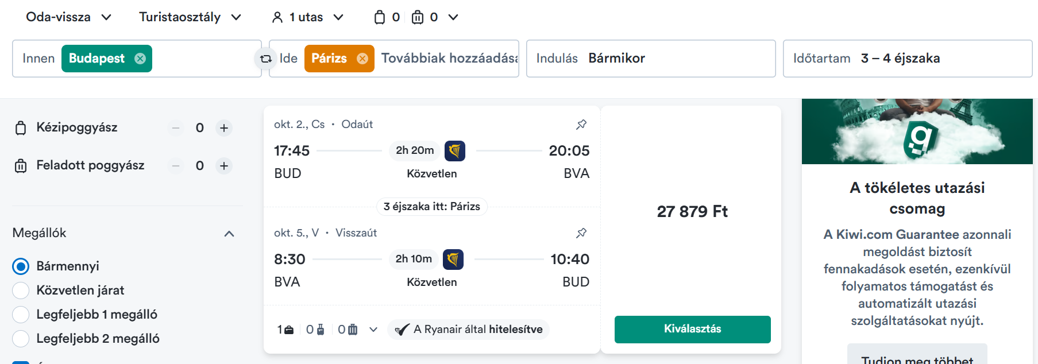
Task: Choose Legfeljebb 1 megálló radio option
Action: pyautogui.click(x=21, y=315)
